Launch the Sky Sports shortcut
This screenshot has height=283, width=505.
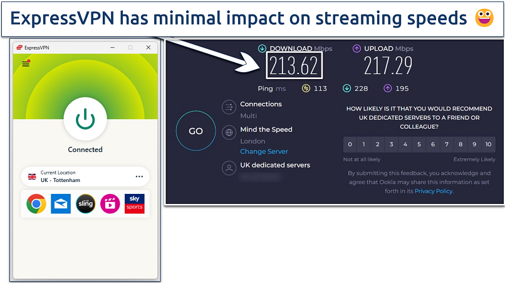[134, 203]
